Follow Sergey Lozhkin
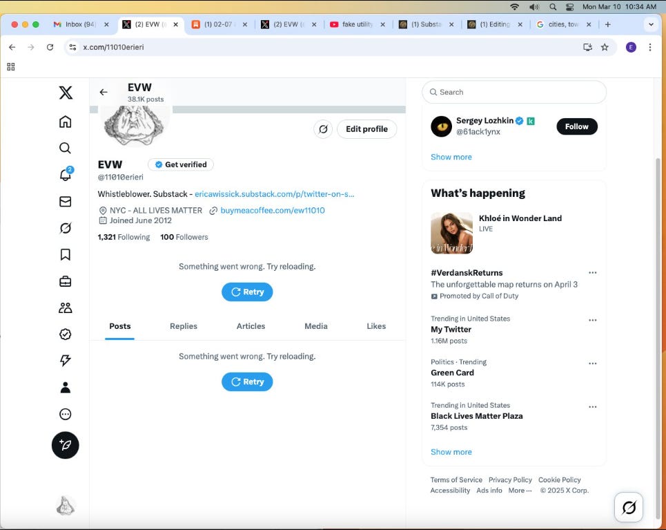666x530 pixels. (x=577, y=126)
